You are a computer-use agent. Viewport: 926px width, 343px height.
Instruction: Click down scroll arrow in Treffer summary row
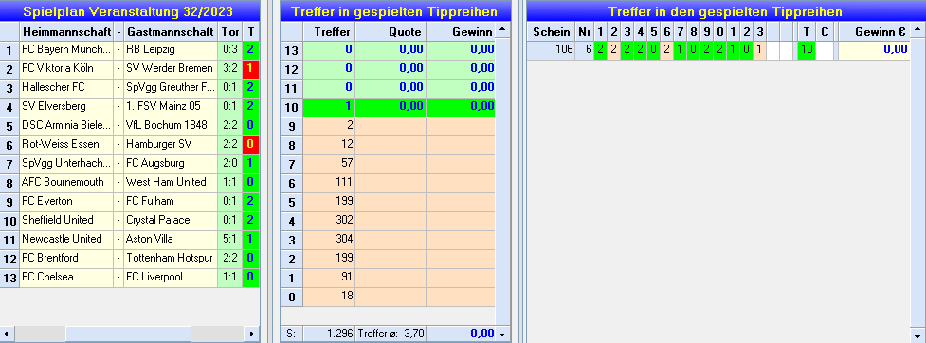tap(502, 334)
